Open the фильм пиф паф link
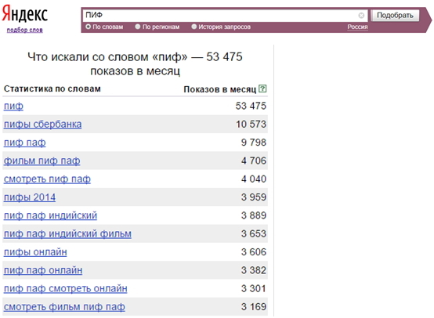Screen dimensions: 434x318 click(42, 161)
